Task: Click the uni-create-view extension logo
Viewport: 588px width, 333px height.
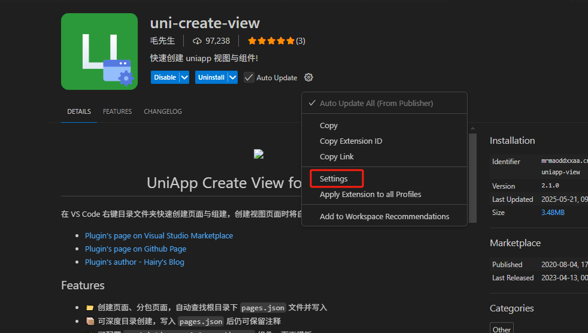Action: [x=99, y=52]
